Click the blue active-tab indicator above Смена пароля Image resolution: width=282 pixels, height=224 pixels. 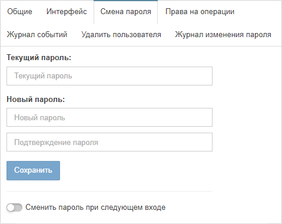pos(126,1)
